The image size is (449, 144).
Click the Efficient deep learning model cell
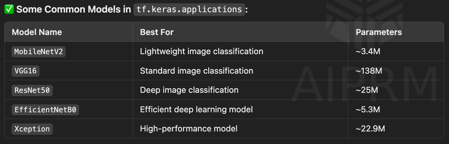197,109
